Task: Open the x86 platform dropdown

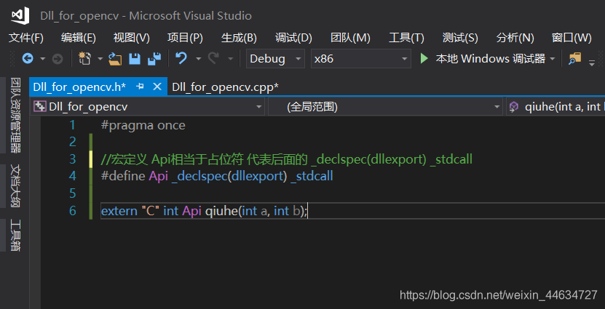Action: [x=361, y=59]
